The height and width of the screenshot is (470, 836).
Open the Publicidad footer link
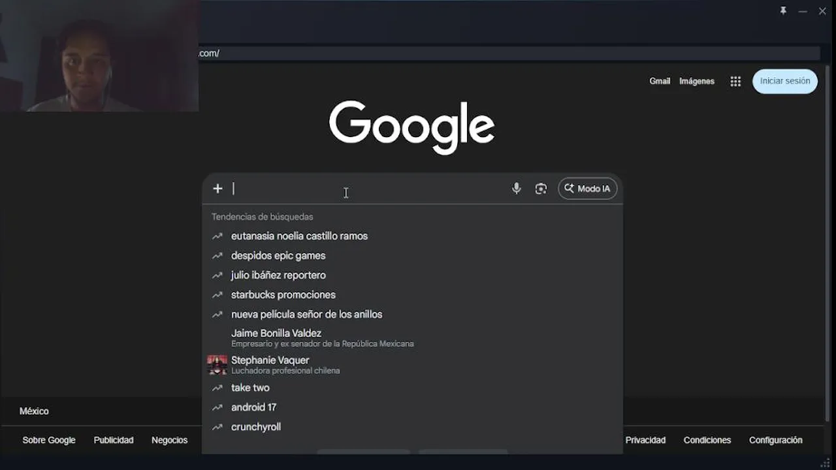click(114, 441)
